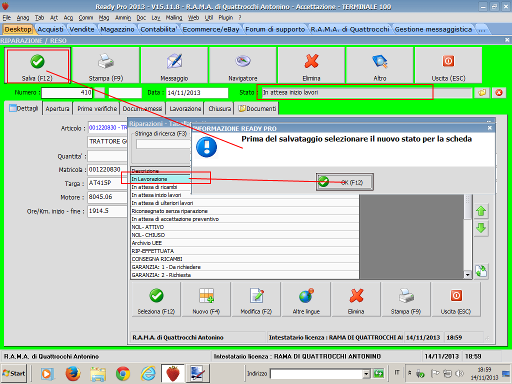Open the Contabilita' tab

[x=158, y=29]
